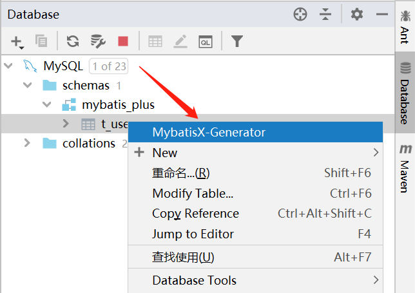
Task: Collapse the MySQL data source node
Action: tap(8, 66)
